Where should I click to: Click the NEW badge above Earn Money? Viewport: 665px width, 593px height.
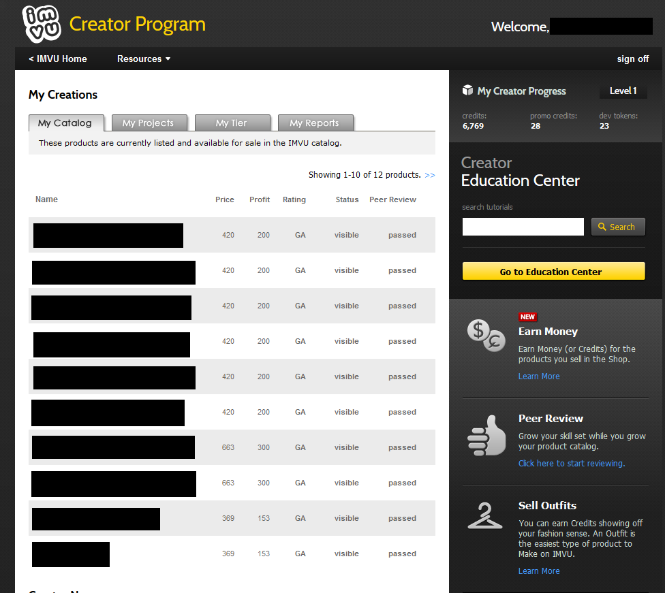coord(527,317)
